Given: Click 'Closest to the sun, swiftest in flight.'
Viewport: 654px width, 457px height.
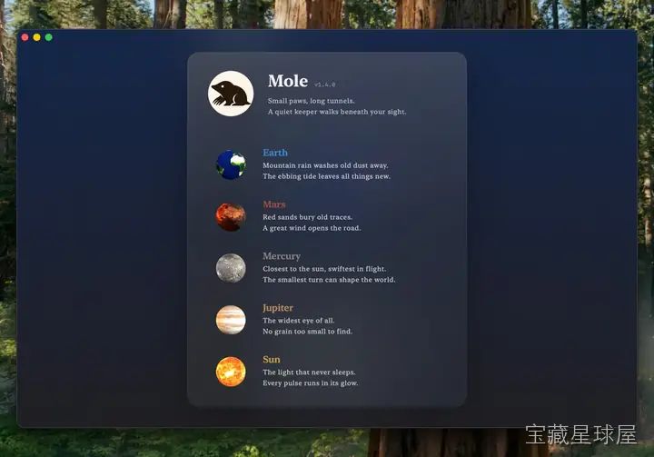Looking at the screenshot, I should [324, 269].
